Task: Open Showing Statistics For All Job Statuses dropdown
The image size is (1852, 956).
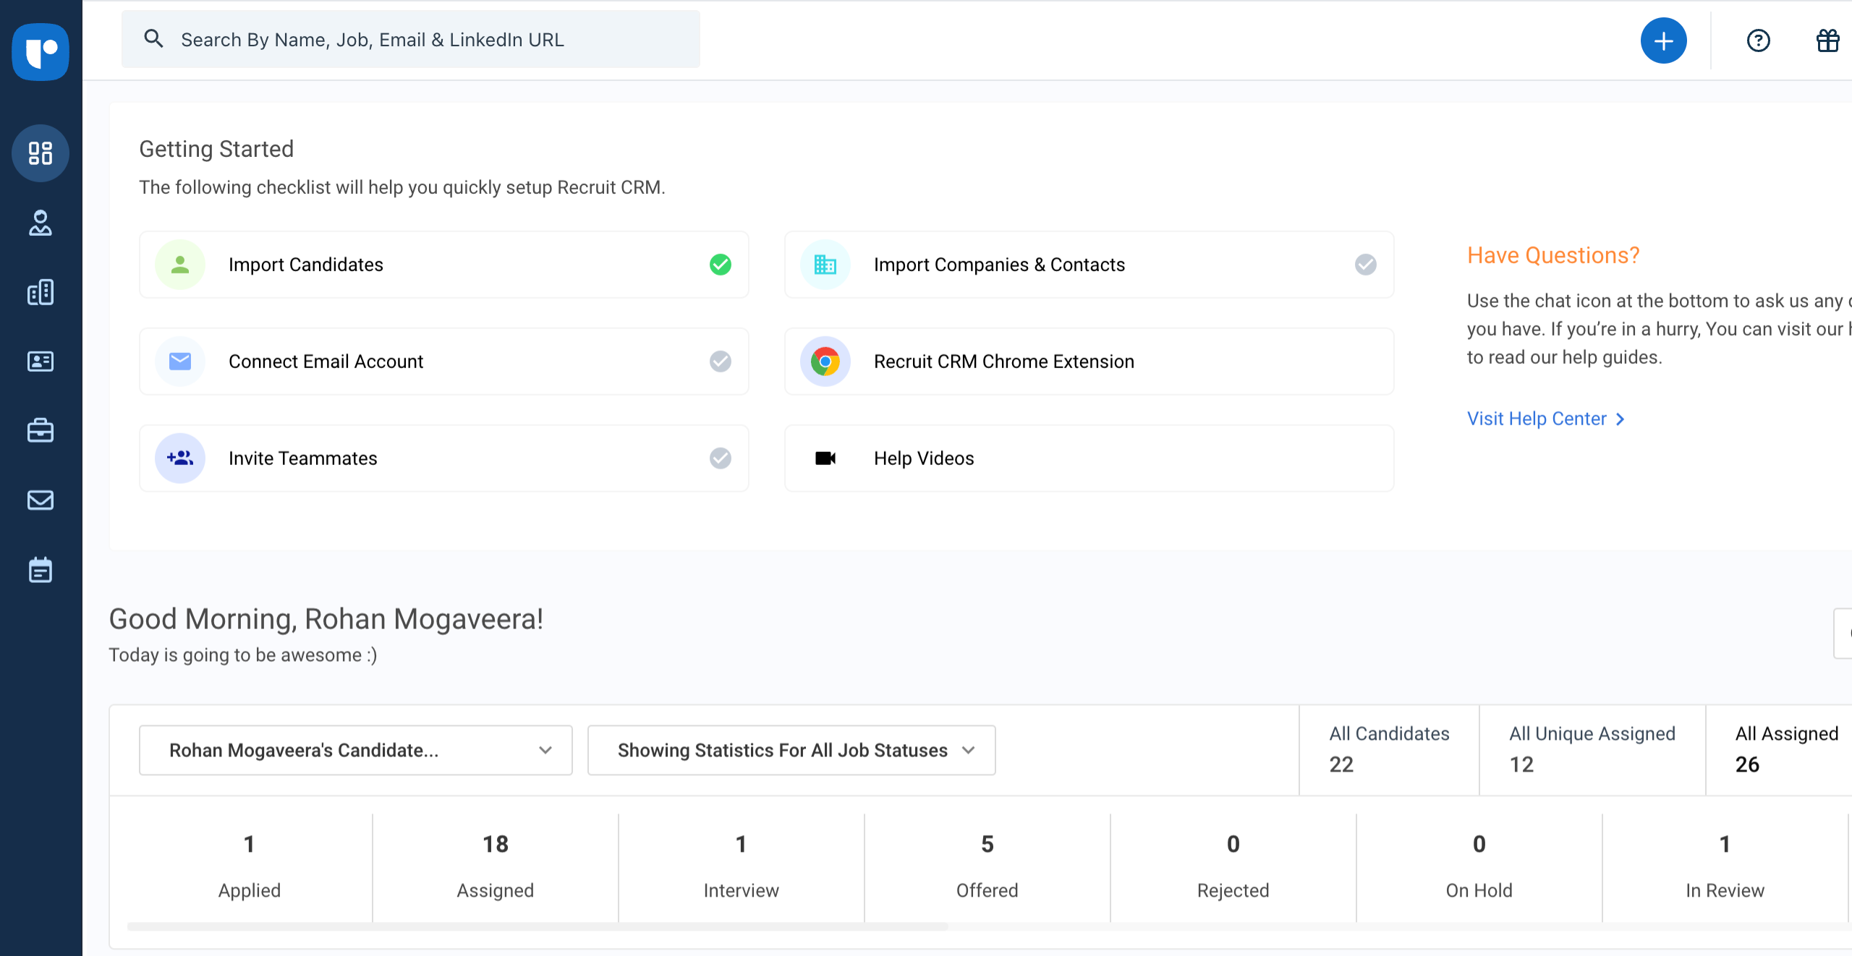Action: 791,751
